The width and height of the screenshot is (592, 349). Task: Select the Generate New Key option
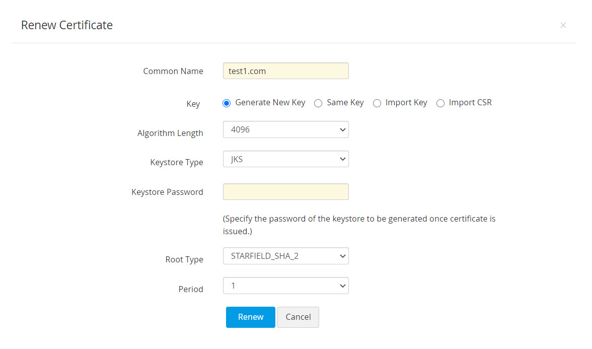coord(227,103)
